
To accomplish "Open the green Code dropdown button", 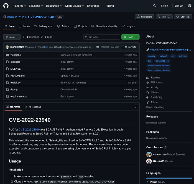I will click(131, 37).
